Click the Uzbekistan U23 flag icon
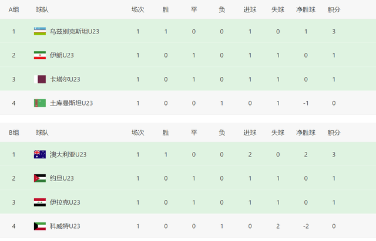The image size is (376, 241). [40, 31]
